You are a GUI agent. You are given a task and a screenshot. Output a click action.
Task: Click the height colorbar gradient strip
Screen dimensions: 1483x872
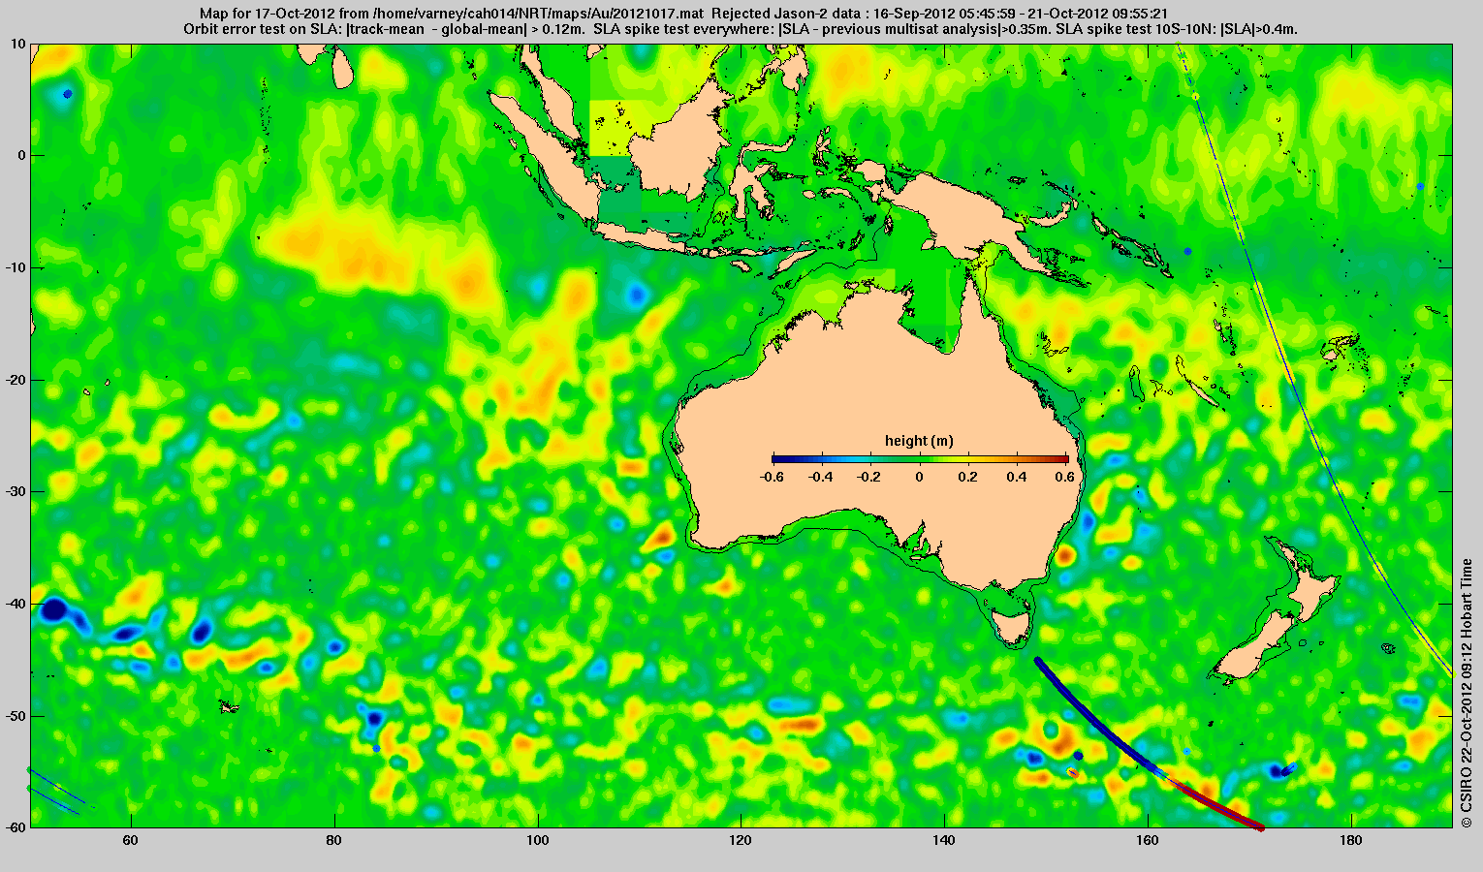[x=920, y=459]
